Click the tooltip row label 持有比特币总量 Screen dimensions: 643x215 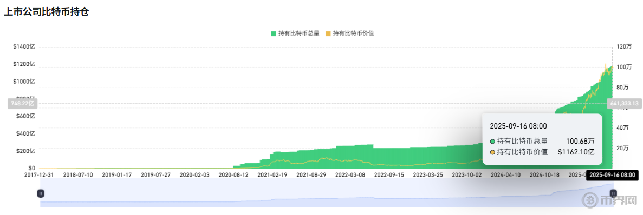pos(522,142)
